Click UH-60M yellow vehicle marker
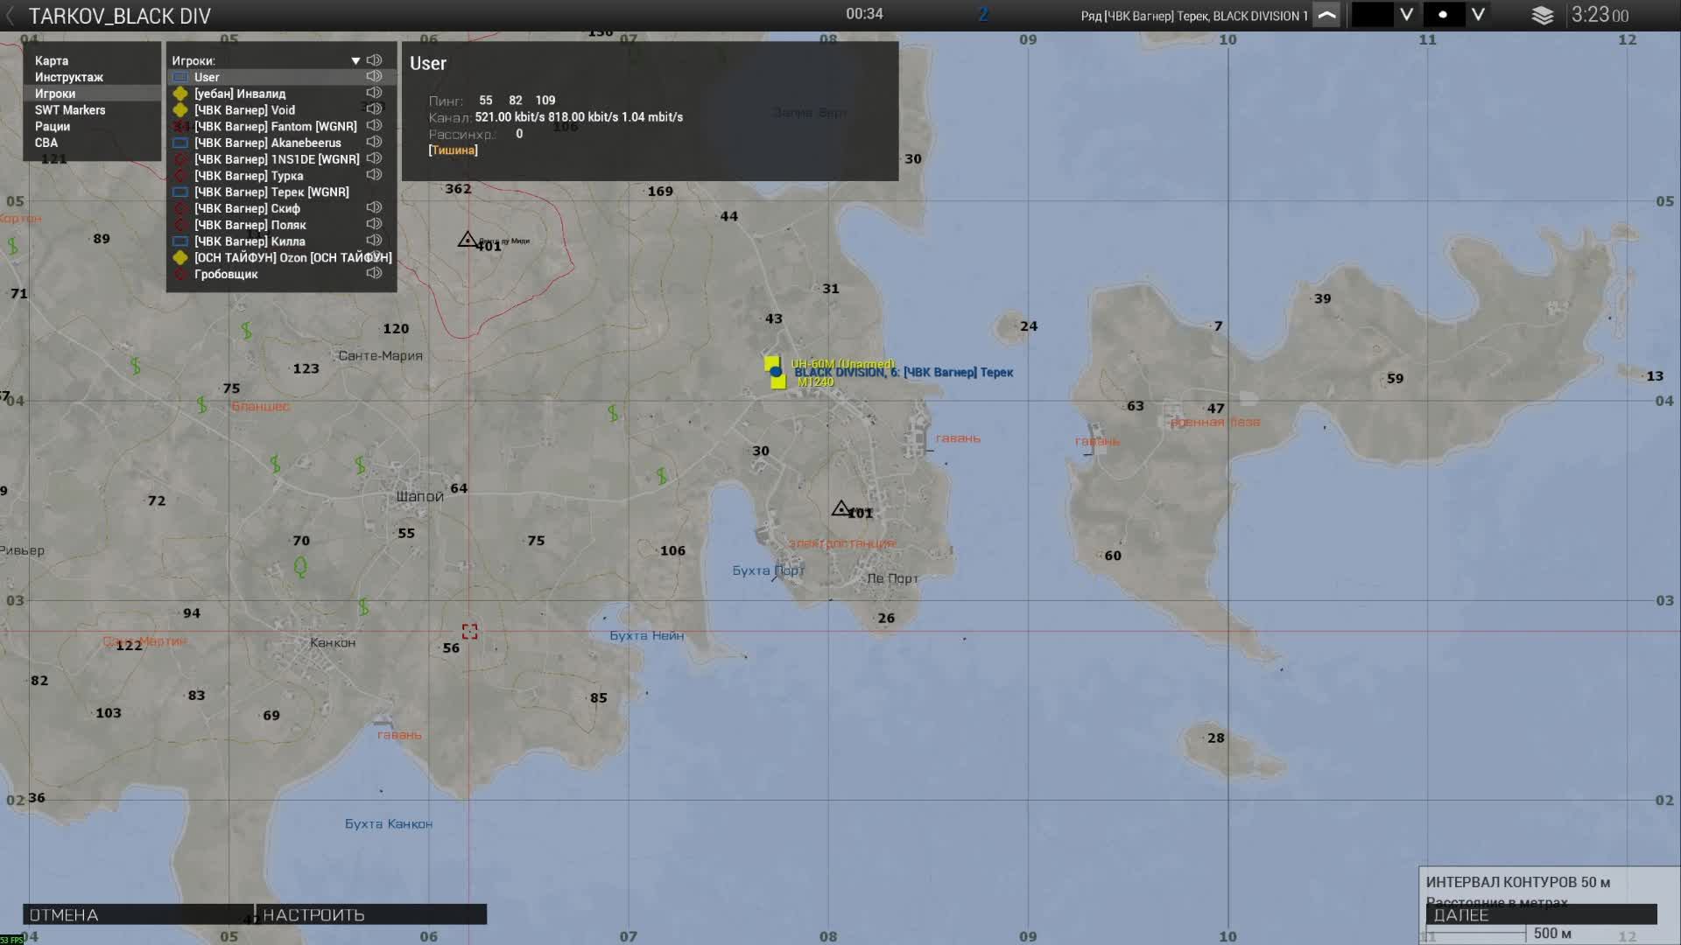The image size is (1681, 945). point(771,362)
